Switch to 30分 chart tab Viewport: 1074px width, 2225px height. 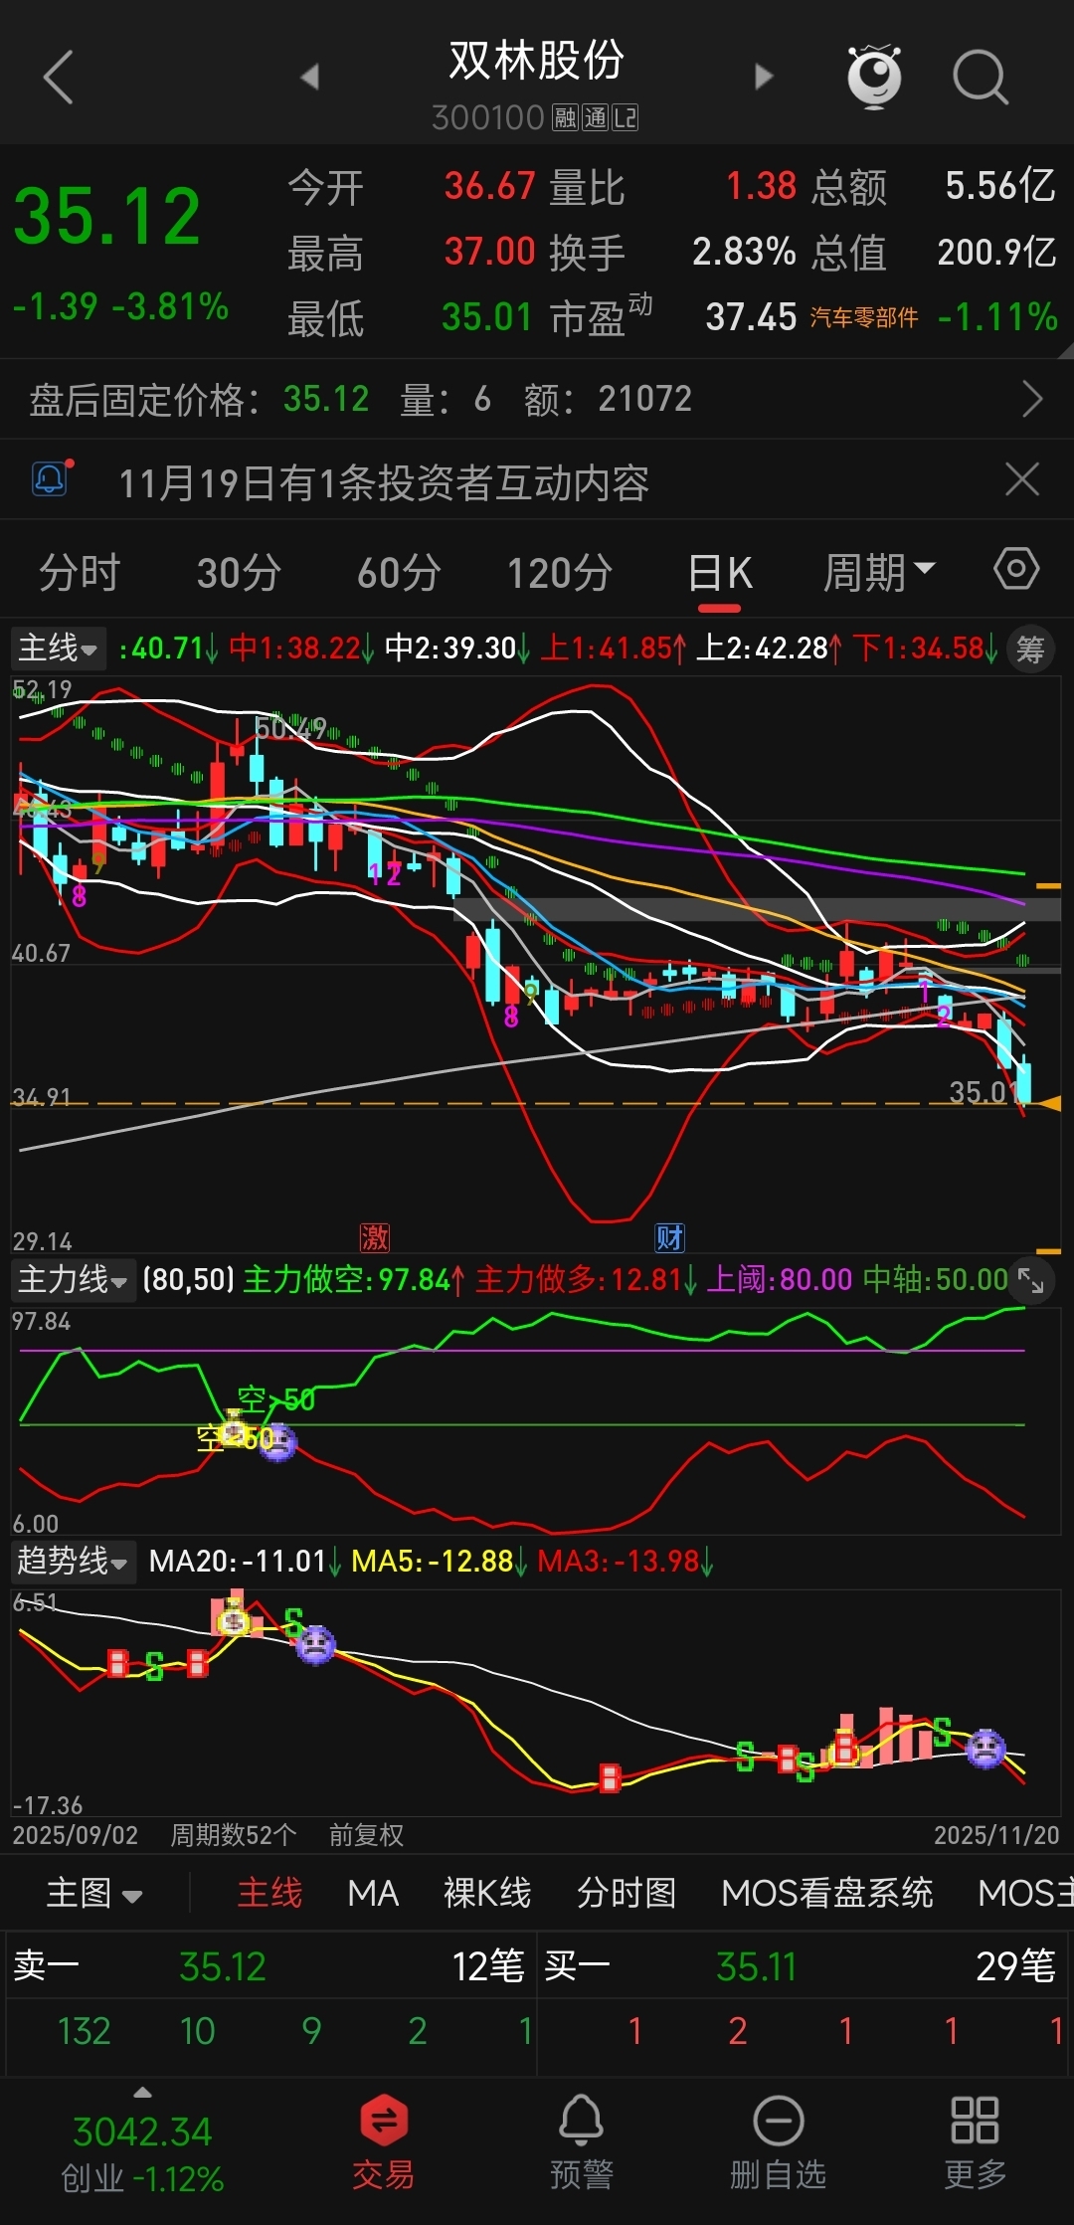(239, 573)
